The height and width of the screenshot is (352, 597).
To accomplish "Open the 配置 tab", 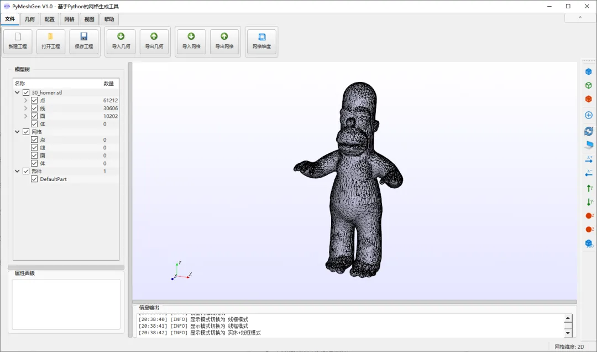I will tap(50, 19).
